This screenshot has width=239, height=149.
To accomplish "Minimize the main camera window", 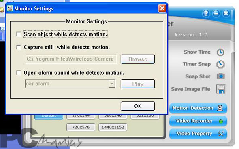I will [216, 13].
